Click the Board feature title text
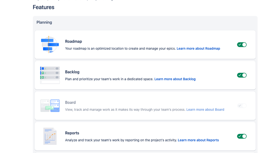The width and height of the screenshot is (269, 153). (x=70, y=103)
